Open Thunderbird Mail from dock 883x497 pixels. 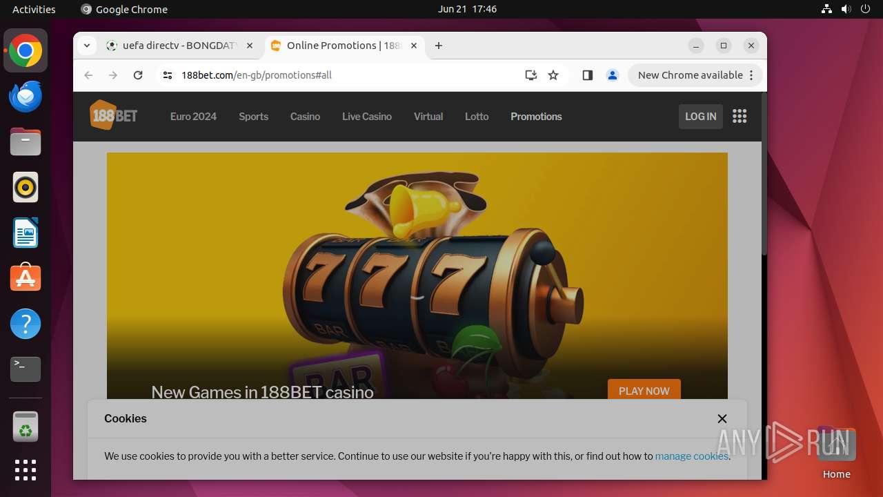(x=26, y=96)
